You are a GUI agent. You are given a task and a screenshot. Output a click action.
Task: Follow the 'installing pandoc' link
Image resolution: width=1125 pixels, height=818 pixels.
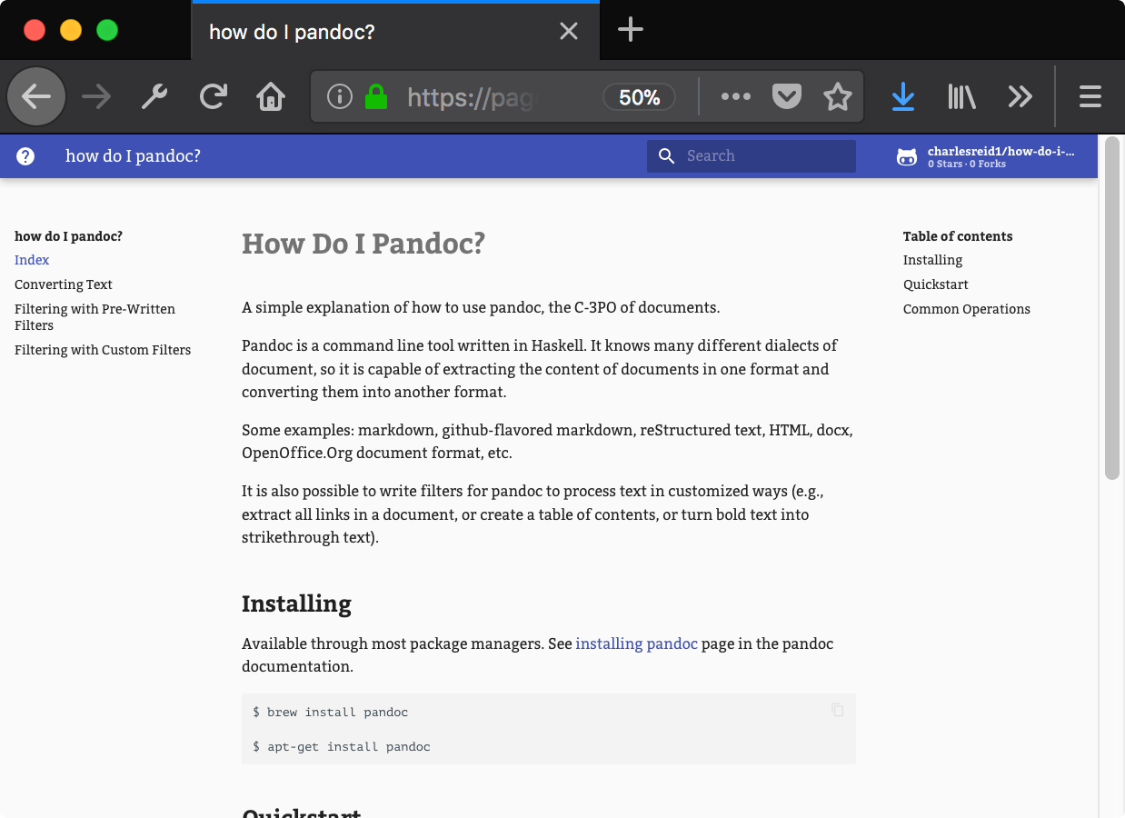637,643
